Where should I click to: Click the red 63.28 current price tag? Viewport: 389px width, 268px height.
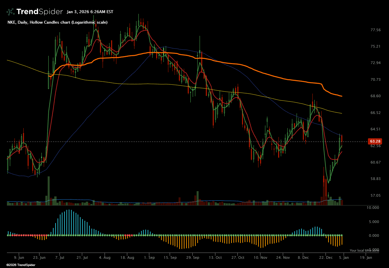(x=375, y=141)
